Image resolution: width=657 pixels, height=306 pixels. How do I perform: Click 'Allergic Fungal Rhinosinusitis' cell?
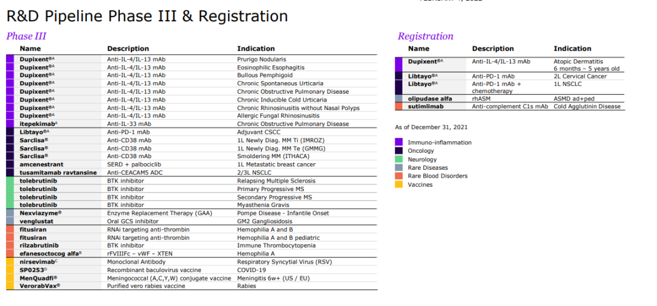[x=278, y=116]
